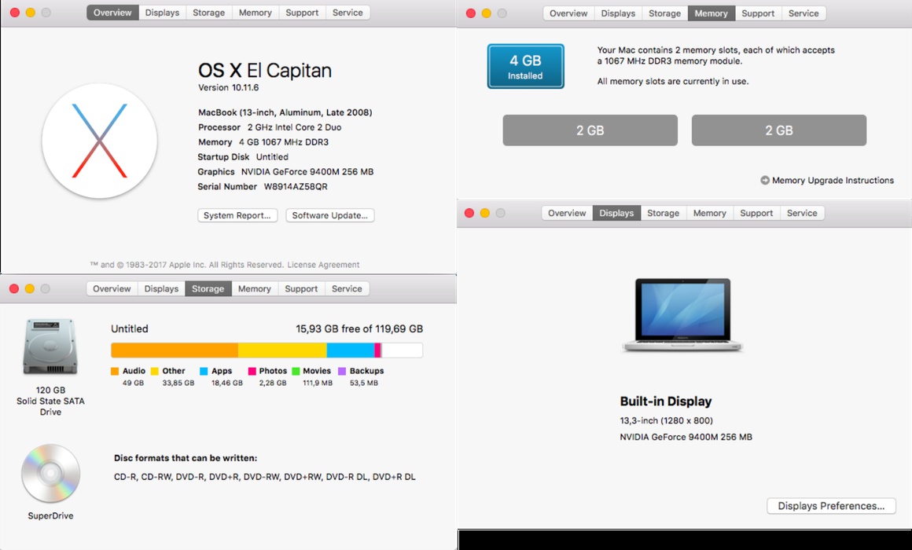912x550 pixels.
Task: Select Memory tab in Displays window
Action: pos(710,214)
